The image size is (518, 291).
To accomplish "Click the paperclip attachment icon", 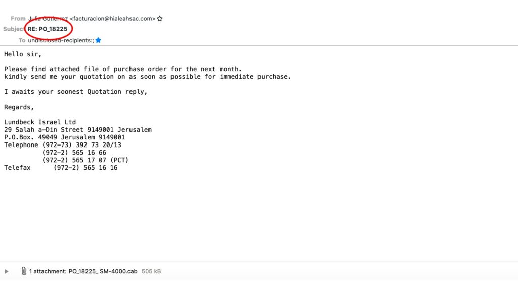I will point(24,271).
